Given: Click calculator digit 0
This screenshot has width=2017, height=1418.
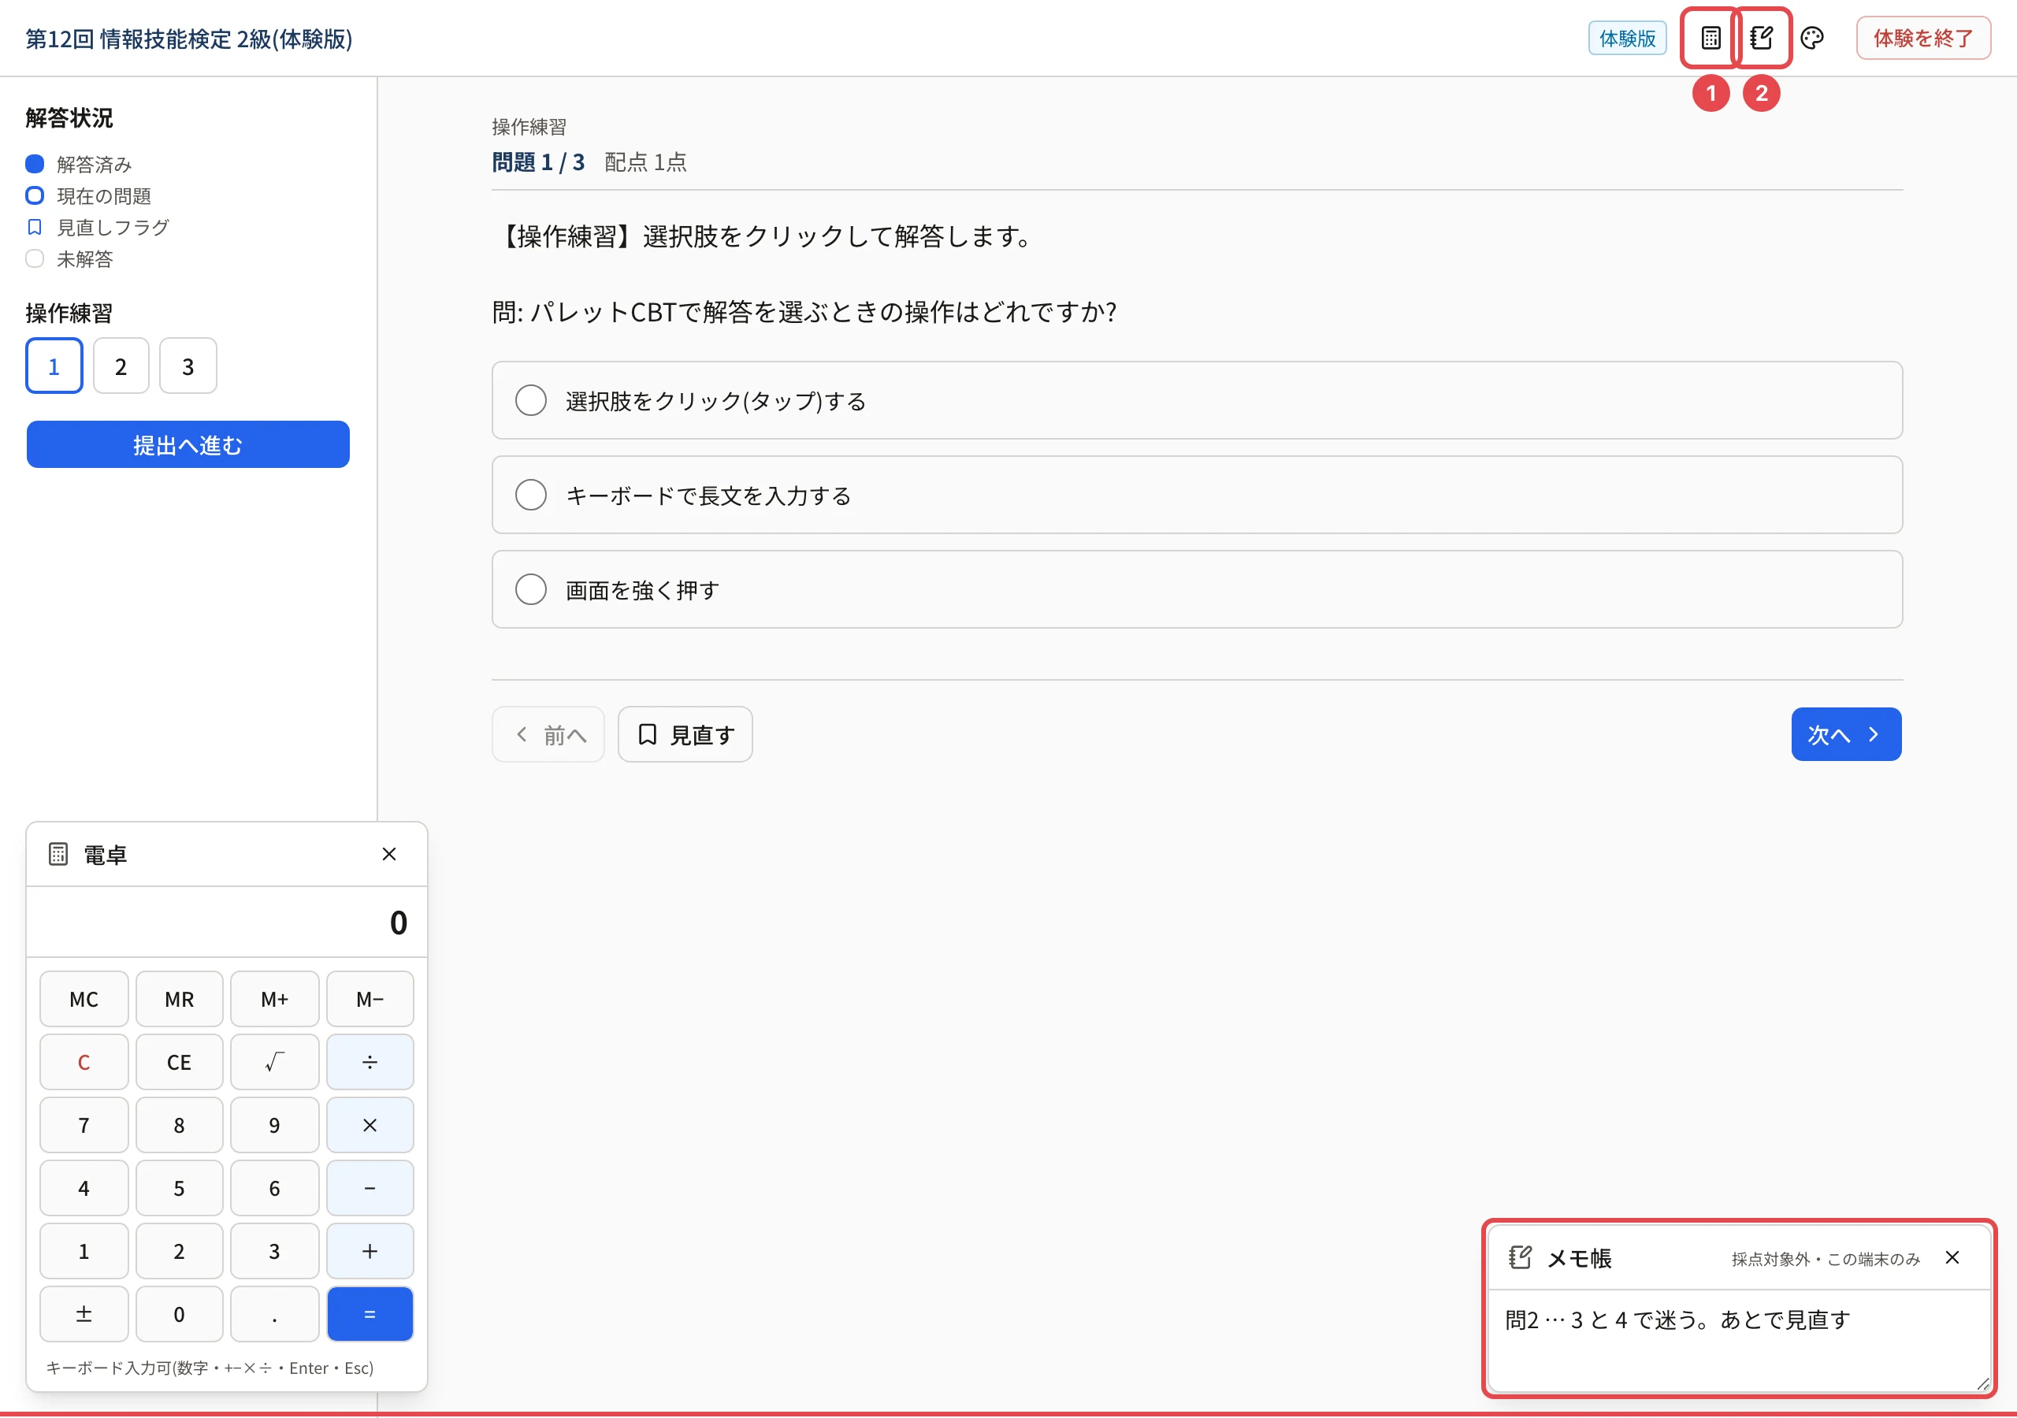Looking at the screenshot, I should click(x=179, y=1313).
